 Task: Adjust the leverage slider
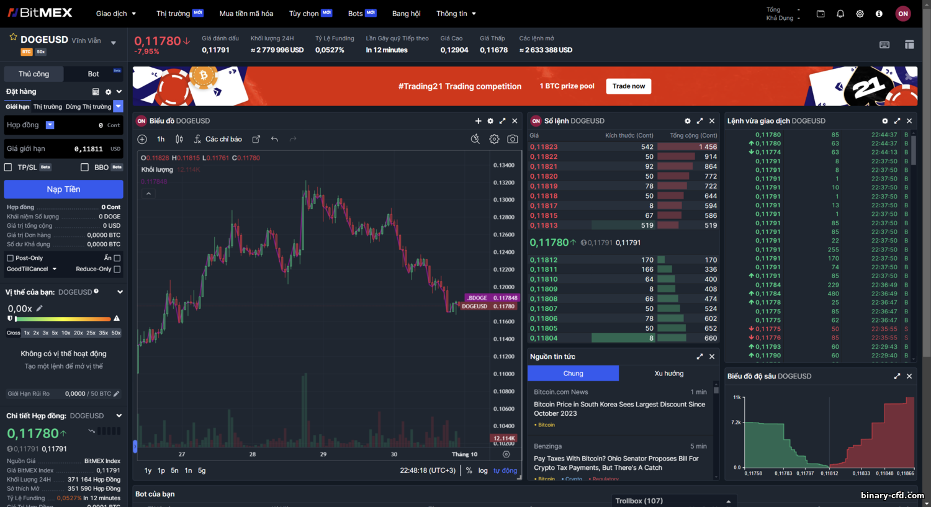[63, 318]
